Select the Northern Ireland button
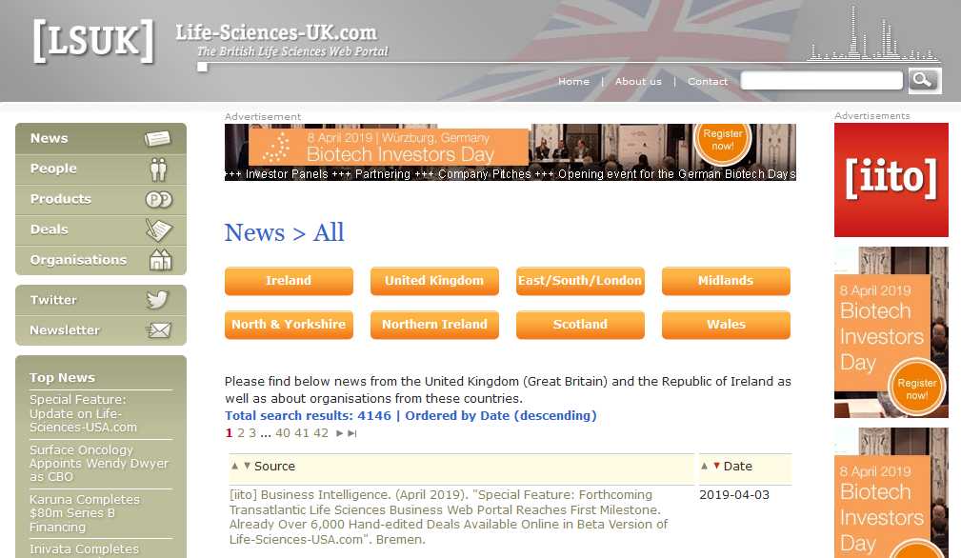961x558 pixels. click(x=434, y=325)
